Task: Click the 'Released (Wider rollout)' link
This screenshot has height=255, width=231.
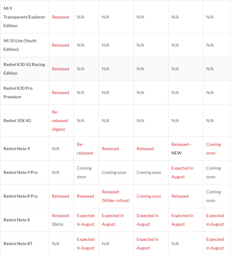Action: tap(115, 196)
